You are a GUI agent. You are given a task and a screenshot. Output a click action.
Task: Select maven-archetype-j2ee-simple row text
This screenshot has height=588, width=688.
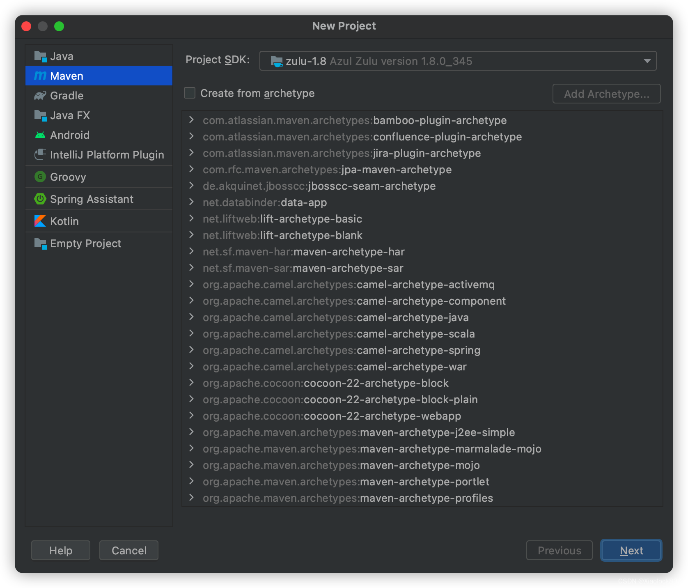[x=359, y=432]
